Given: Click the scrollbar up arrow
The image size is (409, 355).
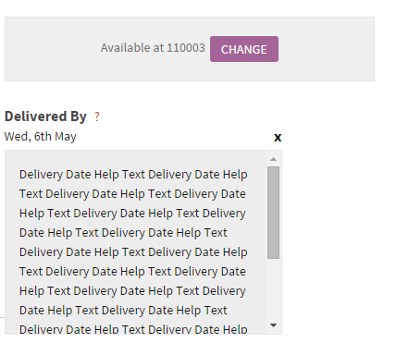Looking at the screenshot, I should tap(273, 159).
